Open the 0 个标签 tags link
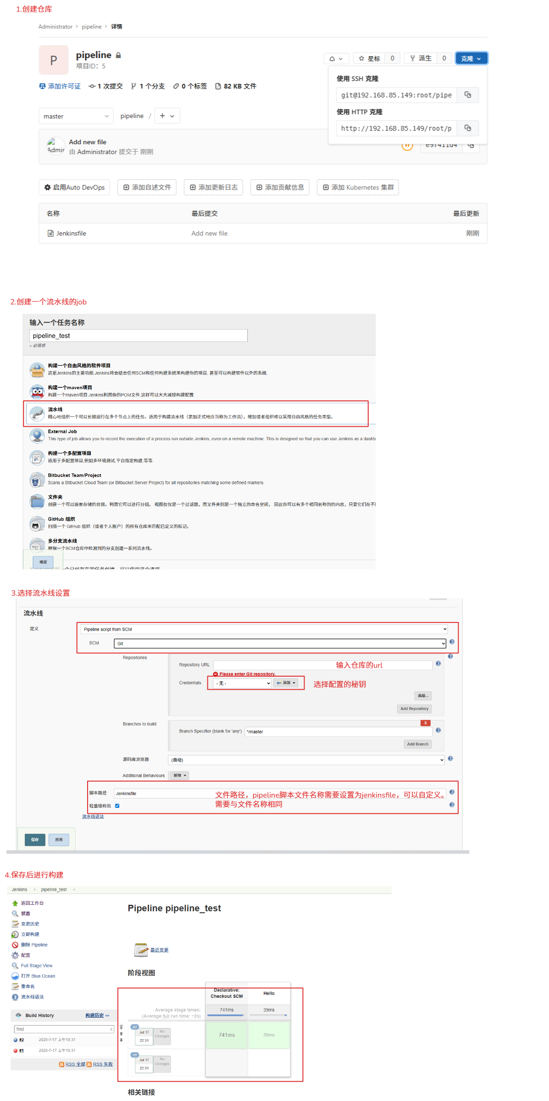 pos(190,86)
